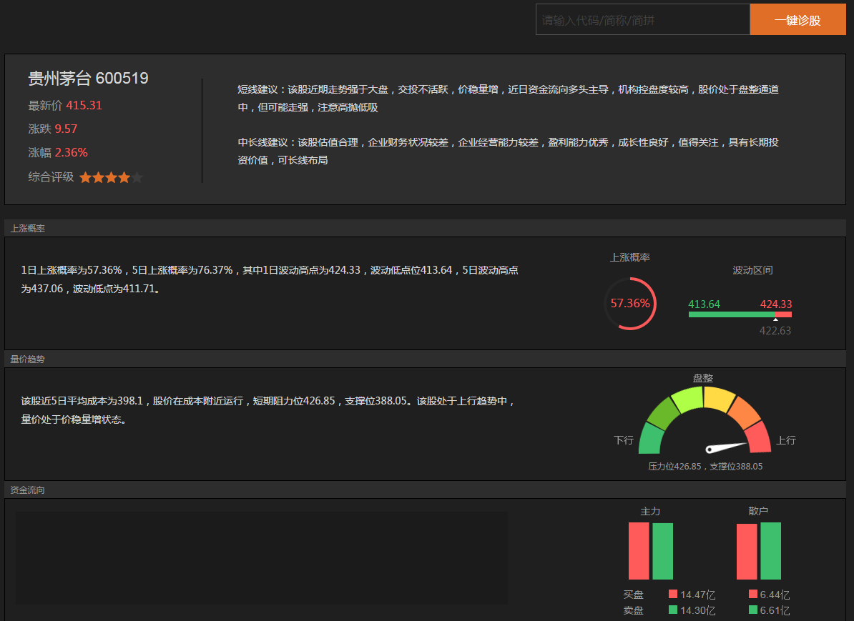Select the red high value 424.33
Image resolution: width=854 pixels, height=621 pixels.
[x=776, y=304]
